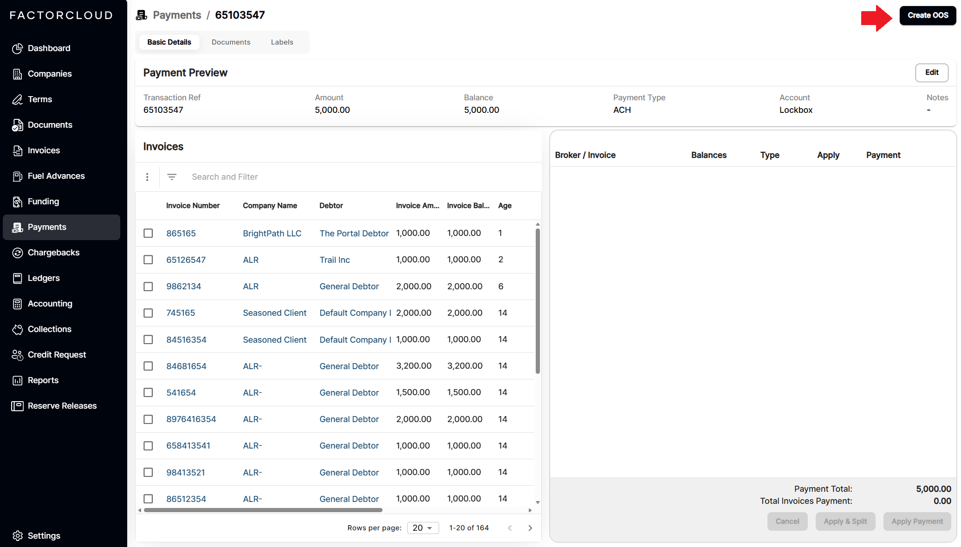Select the Terms pen icon
This screenshot has height=547, width=961.
pyautogui.click(x=17, y=99)
